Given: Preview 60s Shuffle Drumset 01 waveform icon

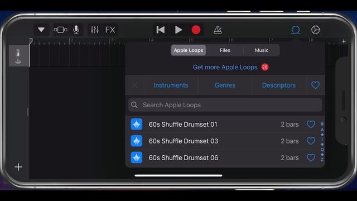Looking at the screenshot, I should click(x=137, y=124).
